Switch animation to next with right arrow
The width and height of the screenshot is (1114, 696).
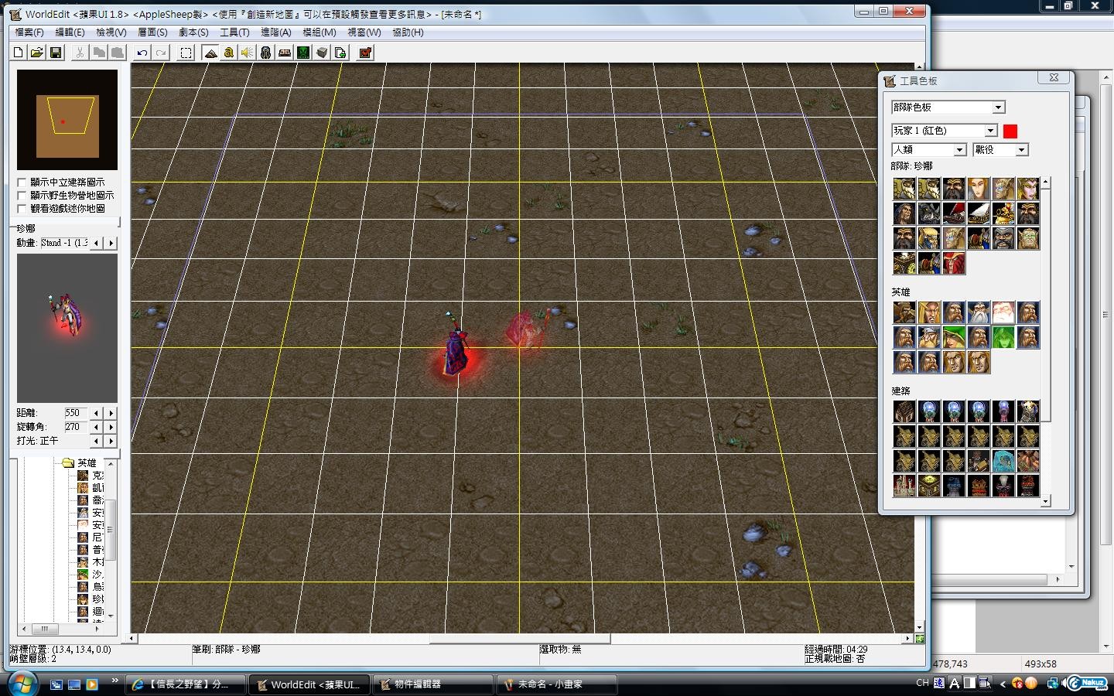(111, 243)
